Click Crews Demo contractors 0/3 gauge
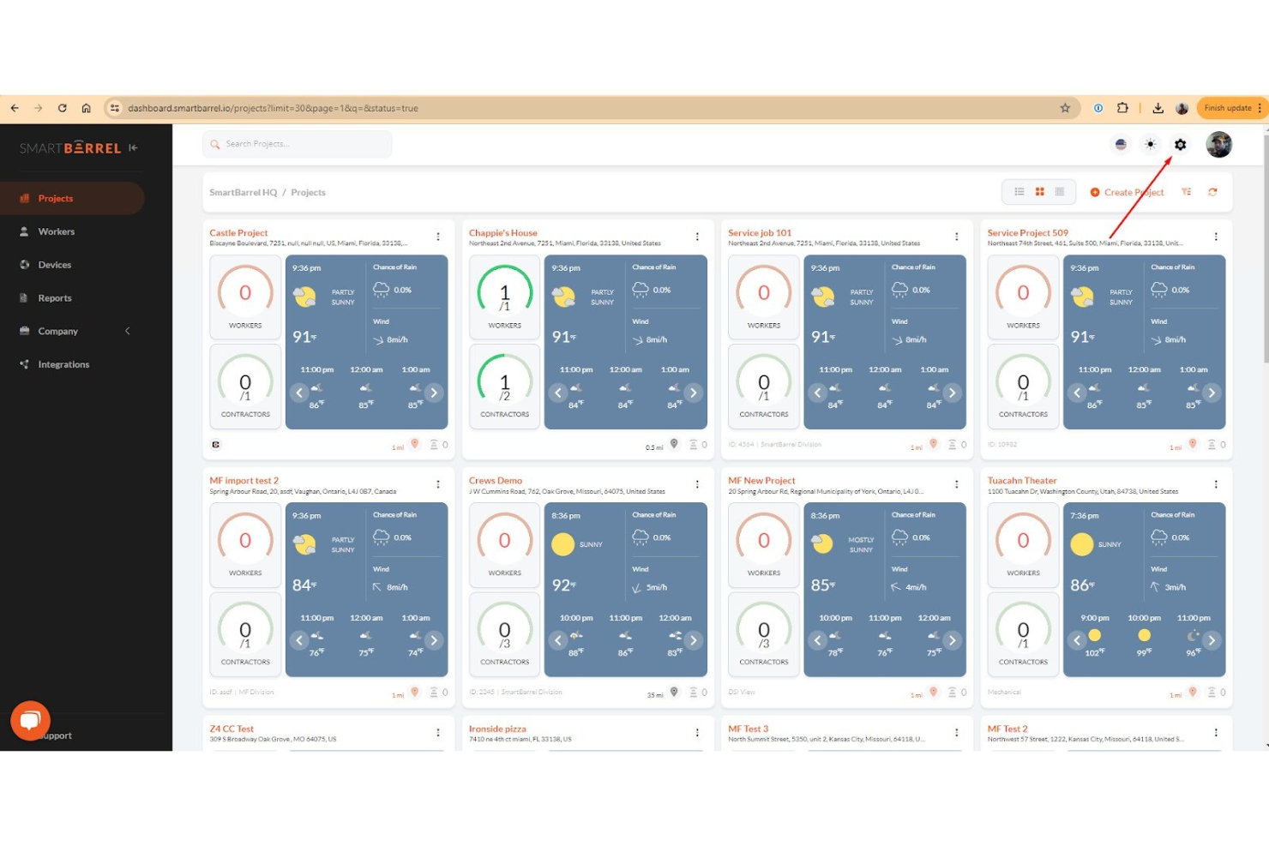Image resolution: width=1269 pixels, height=846 pixels. (504, 633)
